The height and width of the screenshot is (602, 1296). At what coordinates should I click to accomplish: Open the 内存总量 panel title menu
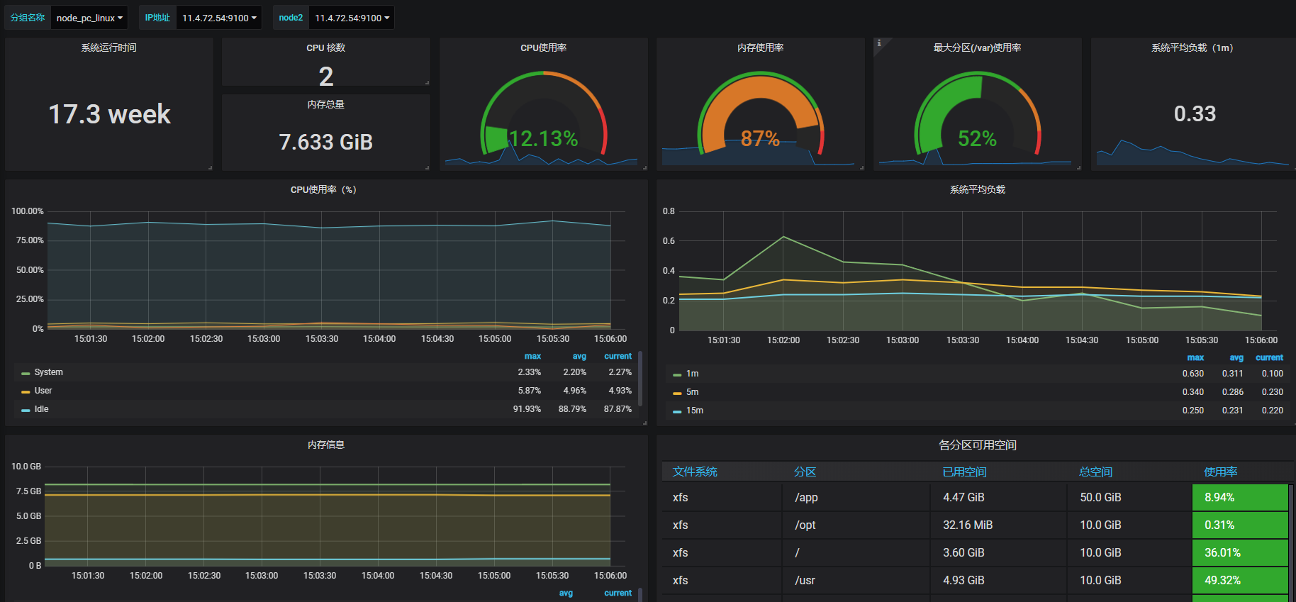[x=325, y=104]
